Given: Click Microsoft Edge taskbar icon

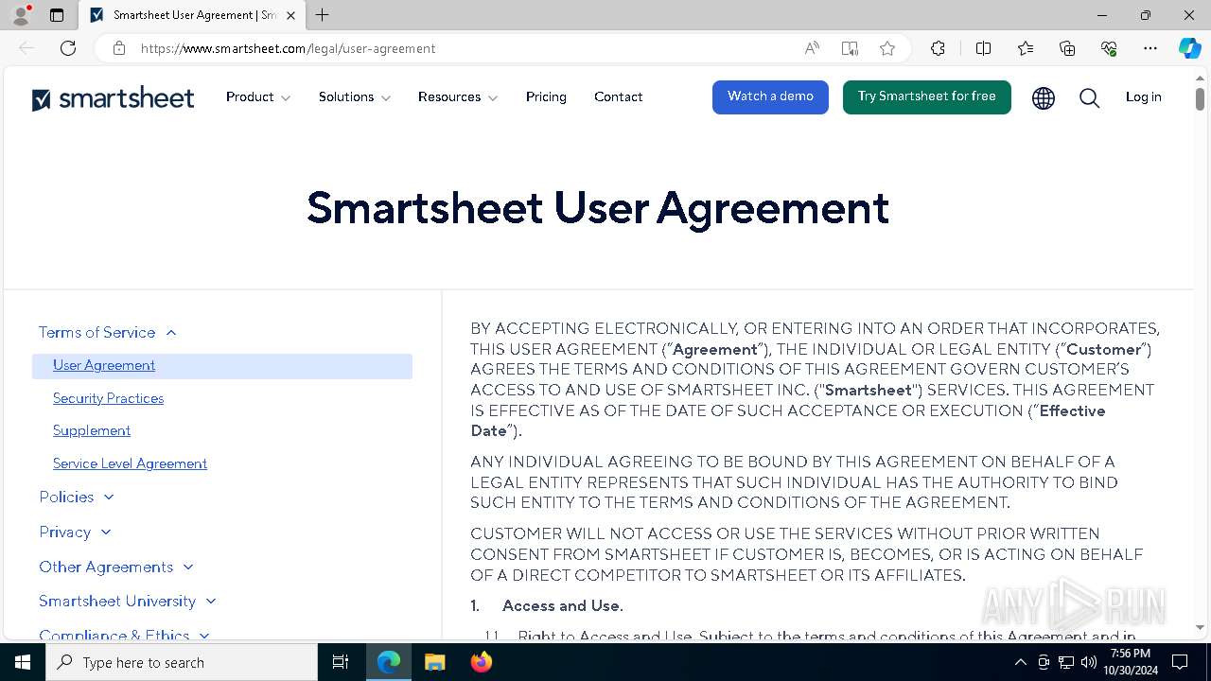Looking at the screenshot, I should coord(389,662).
